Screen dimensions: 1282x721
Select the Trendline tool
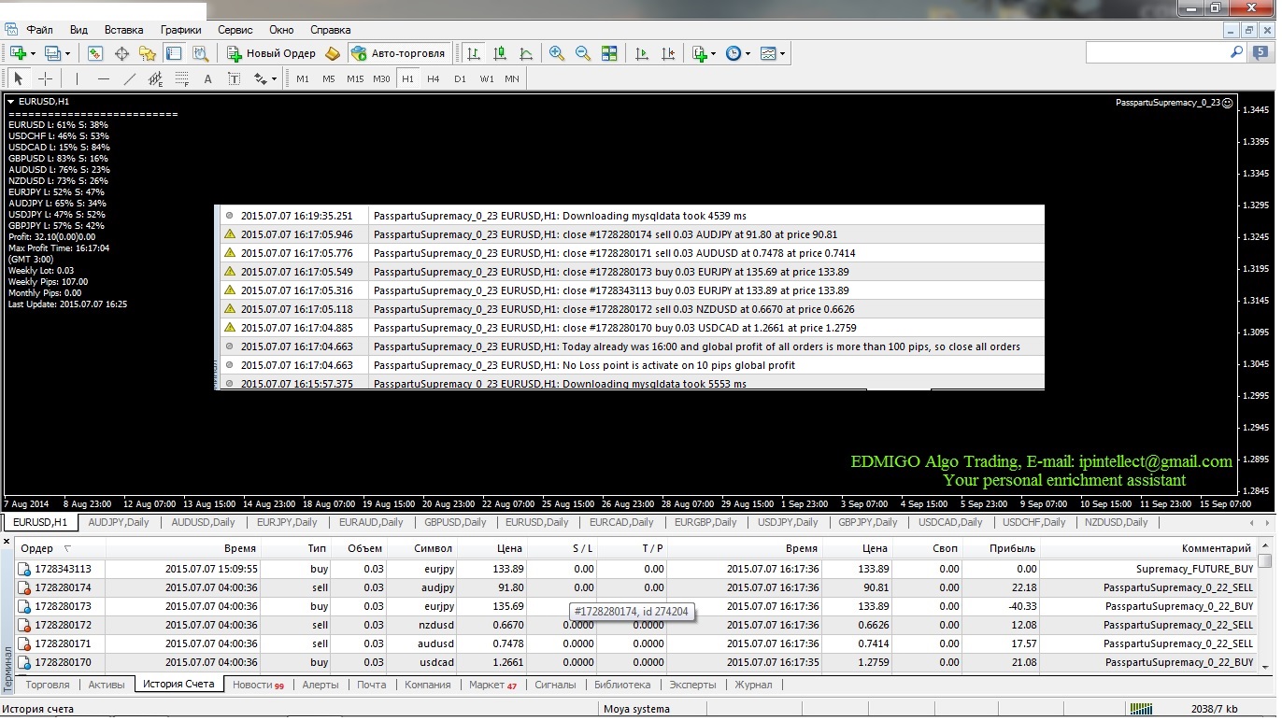(x=130, y=78)
